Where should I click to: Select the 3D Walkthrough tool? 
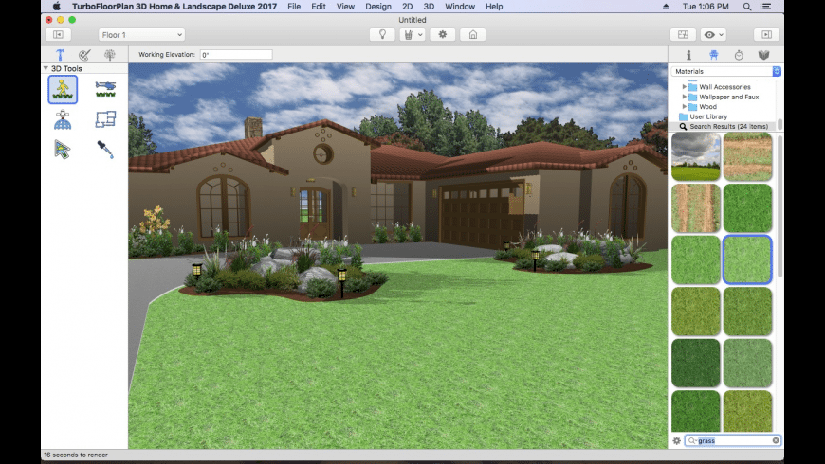63,89
